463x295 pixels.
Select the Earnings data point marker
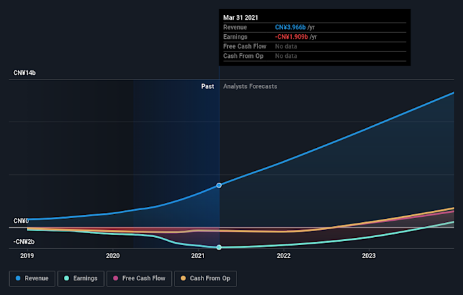tap(219, 247)
